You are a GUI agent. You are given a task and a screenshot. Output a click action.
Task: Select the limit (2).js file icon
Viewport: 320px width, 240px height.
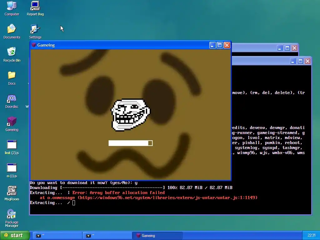point(12,147)
